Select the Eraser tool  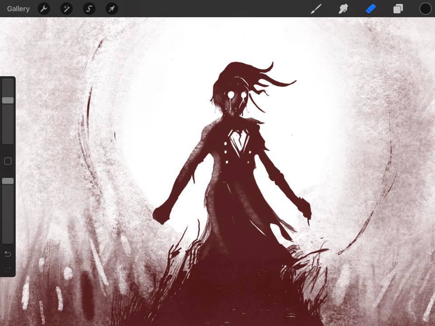pyautogui.click(x=371, y=9)
